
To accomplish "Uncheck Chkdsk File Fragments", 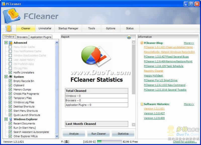I will coord(10,94).
